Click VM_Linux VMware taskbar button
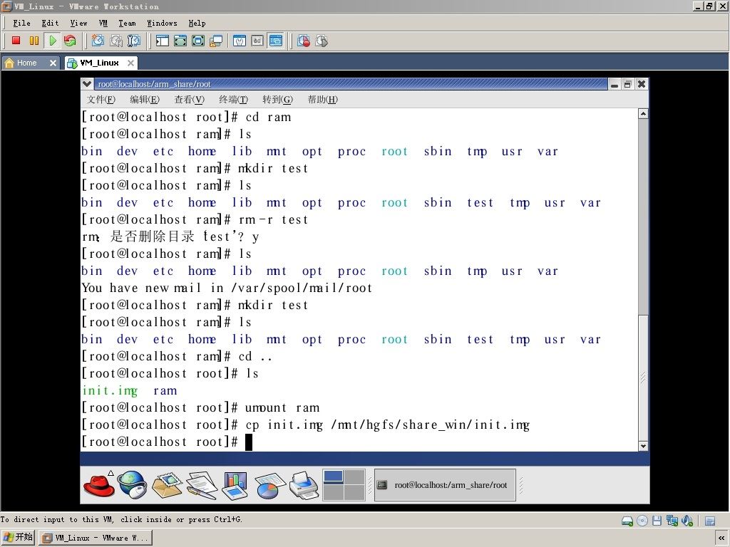The width and height of the screenshot is (730, 547). [x=95, y=538]
